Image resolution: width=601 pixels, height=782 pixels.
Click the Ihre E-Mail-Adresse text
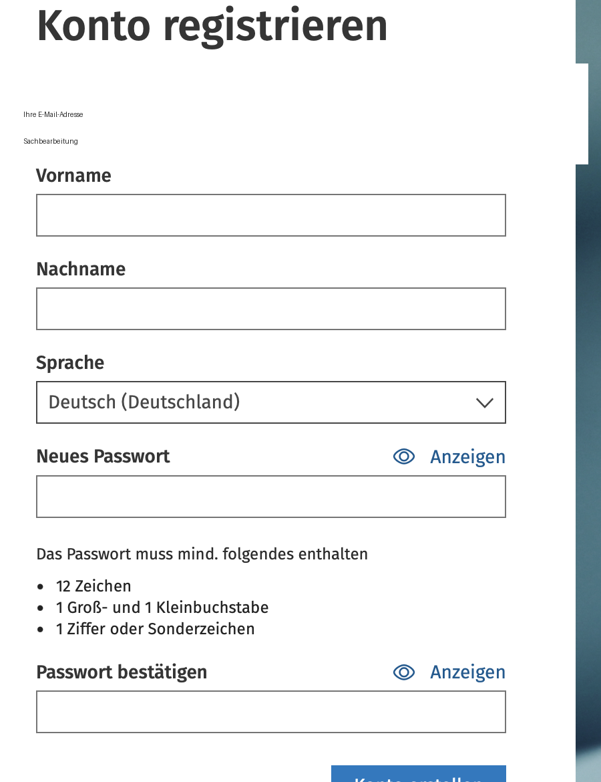point(53,114)
